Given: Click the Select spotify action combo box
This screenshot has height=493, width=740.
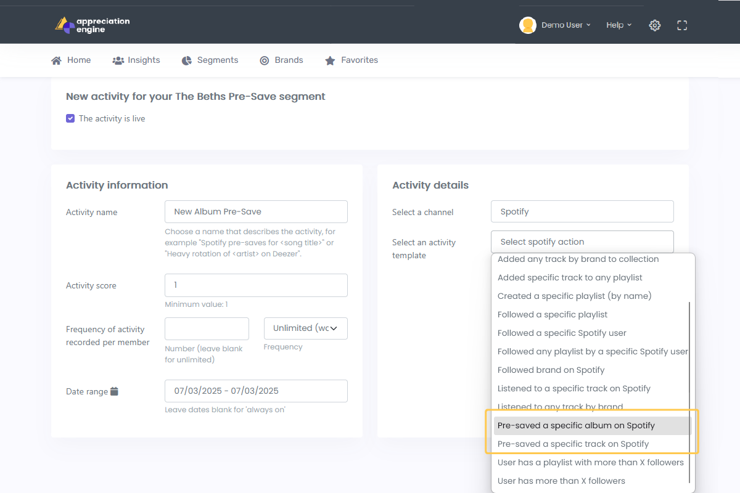Looking at the screenshot, I should click(583, 242).
